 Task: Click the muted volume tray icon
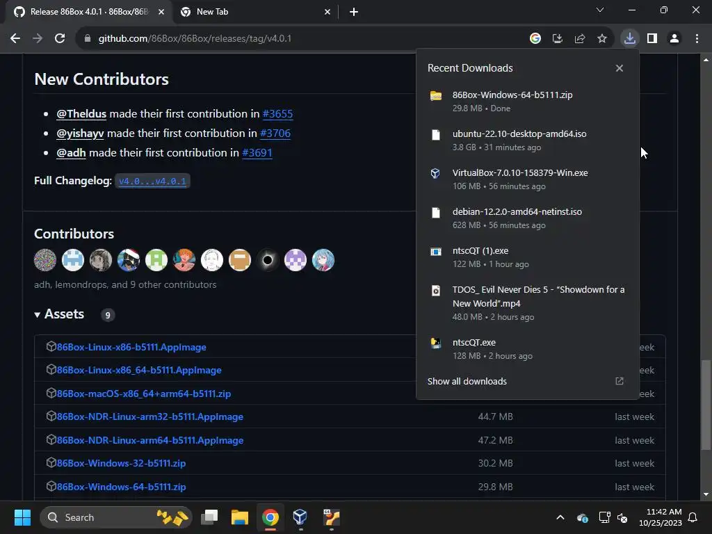click(x=622, y=517)
